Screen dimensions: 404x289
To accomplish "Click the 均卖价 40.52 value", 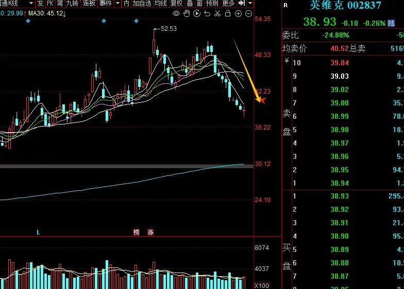I will coord(340,48).
